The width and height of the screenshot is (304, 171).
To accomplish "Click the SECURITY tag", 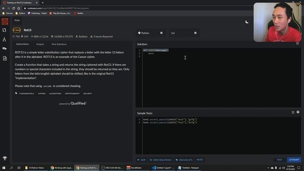I will (87, 94).
